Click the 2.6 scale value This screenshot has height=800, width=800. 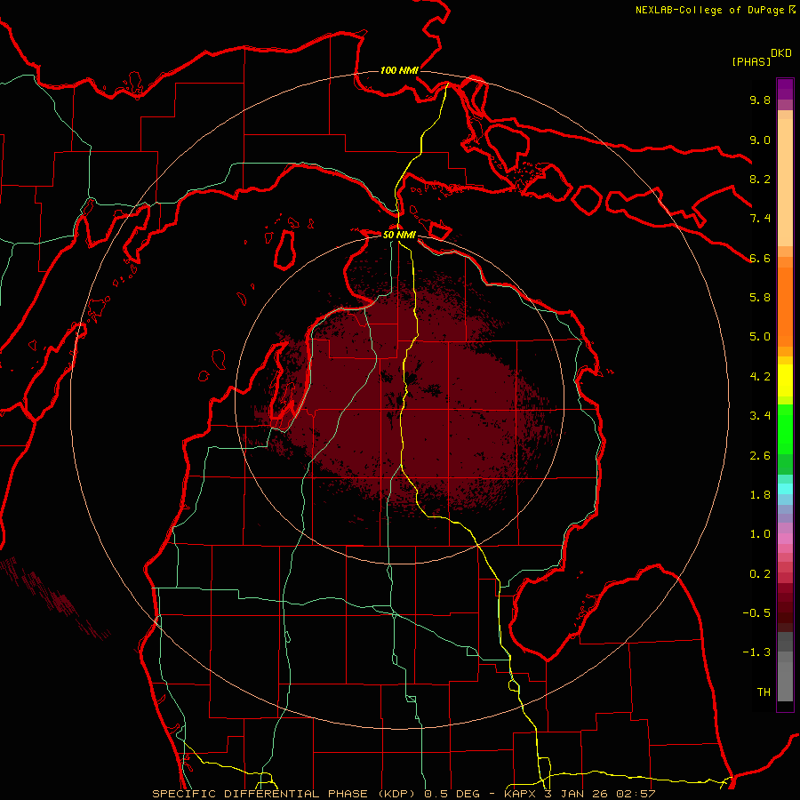click(760, 455)
